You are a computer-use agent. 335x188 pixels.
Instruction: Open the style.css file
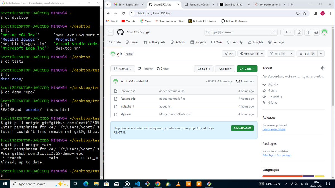point(126,114)
